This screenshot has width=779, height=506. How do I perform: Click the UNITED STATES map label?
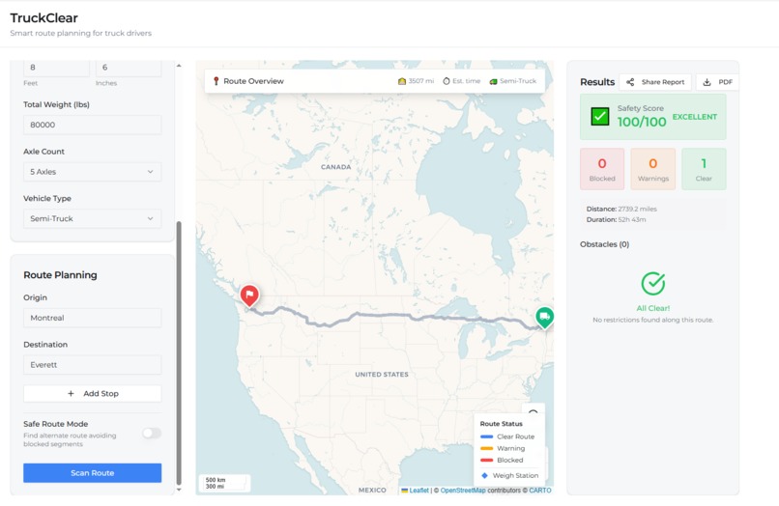[382, 375]
